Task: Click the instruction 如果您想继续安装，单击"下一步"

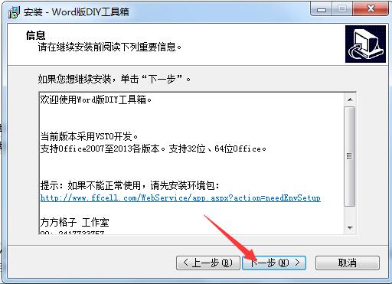Action: 114,79
